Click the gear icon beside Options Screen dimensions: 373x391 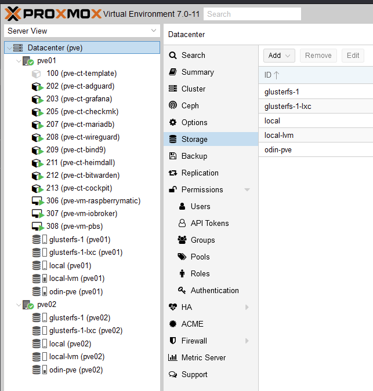173,122
